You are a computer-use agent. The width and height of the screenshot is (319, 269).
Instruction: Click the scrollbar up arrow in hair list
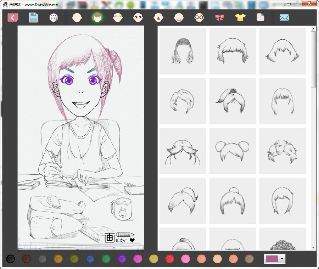[x=313, y=29]
